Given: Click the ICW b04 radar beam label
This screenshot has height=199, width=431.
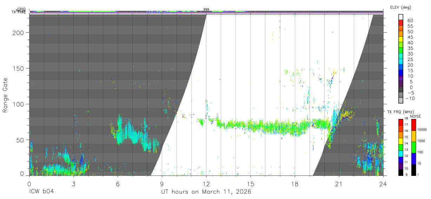Looking at the screenshot, I should [42, 192].
